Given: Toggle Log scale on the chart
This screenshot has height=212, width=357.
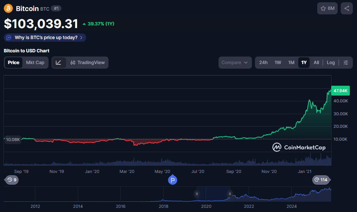Looking at the screenshot, I should point(330,63).
